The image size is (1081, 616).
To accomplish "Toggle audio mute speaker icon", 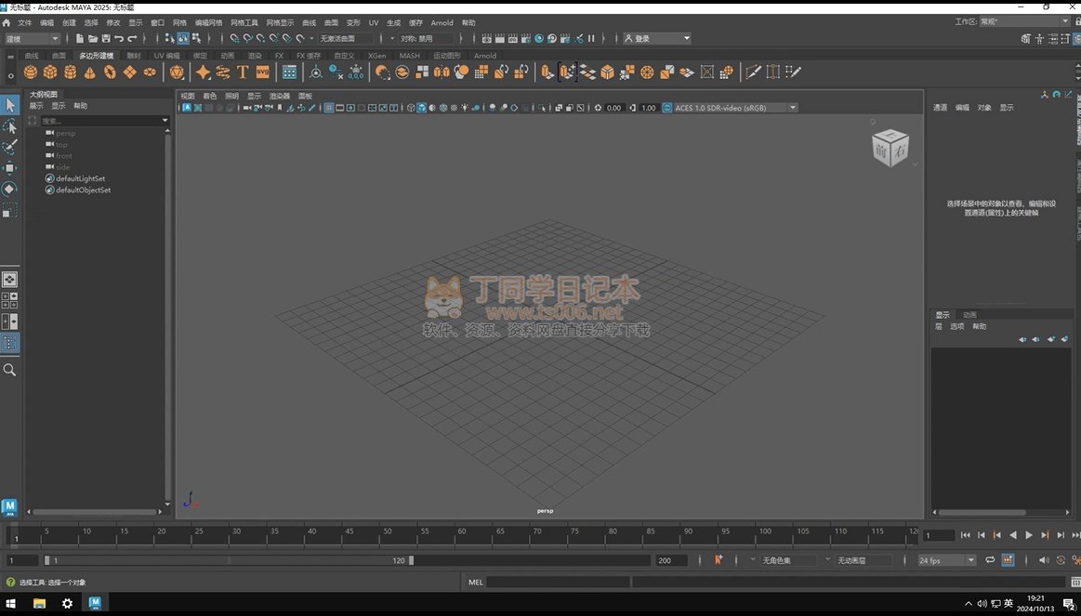I will (x=1043, y=560).
